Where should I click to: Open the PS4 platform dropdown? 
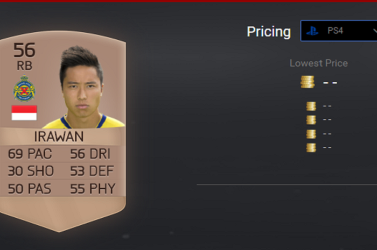click(x=339, y=31)
